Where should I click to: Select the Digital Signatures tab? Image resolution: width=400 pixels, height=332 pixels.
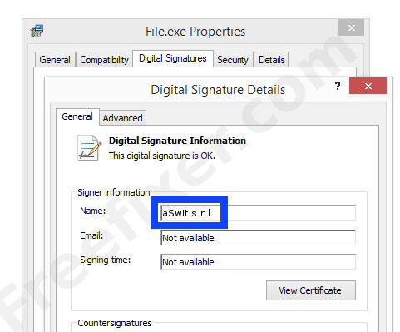pyautogui.click(x=173, y=58)
